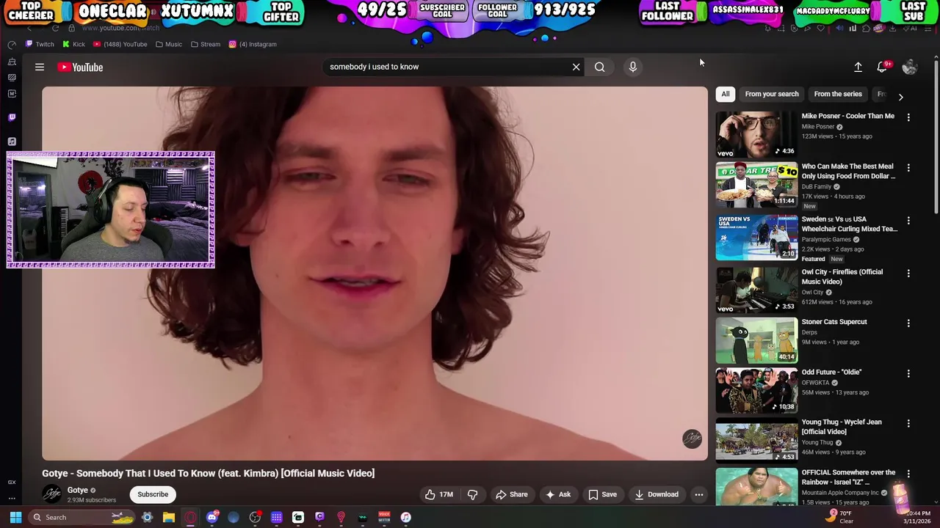940x528 pixels.
Task: Share the video
Action: click(x=512, y=494)
